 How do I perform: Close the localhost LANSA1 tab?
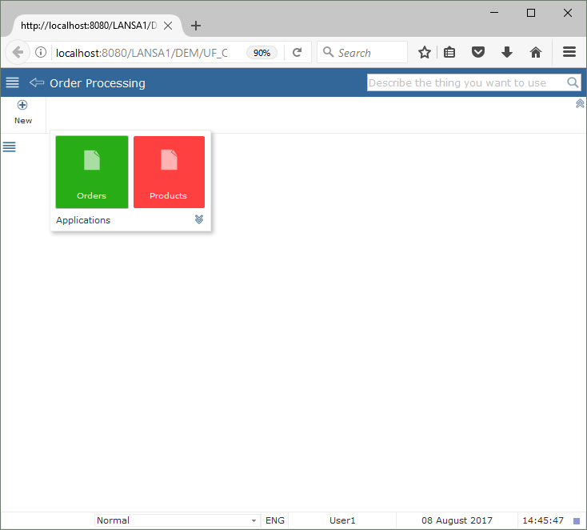pos(168,26)
